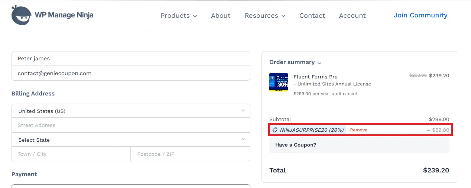Click the WP Manage Ninja brand text

click(x=64, y=15)
